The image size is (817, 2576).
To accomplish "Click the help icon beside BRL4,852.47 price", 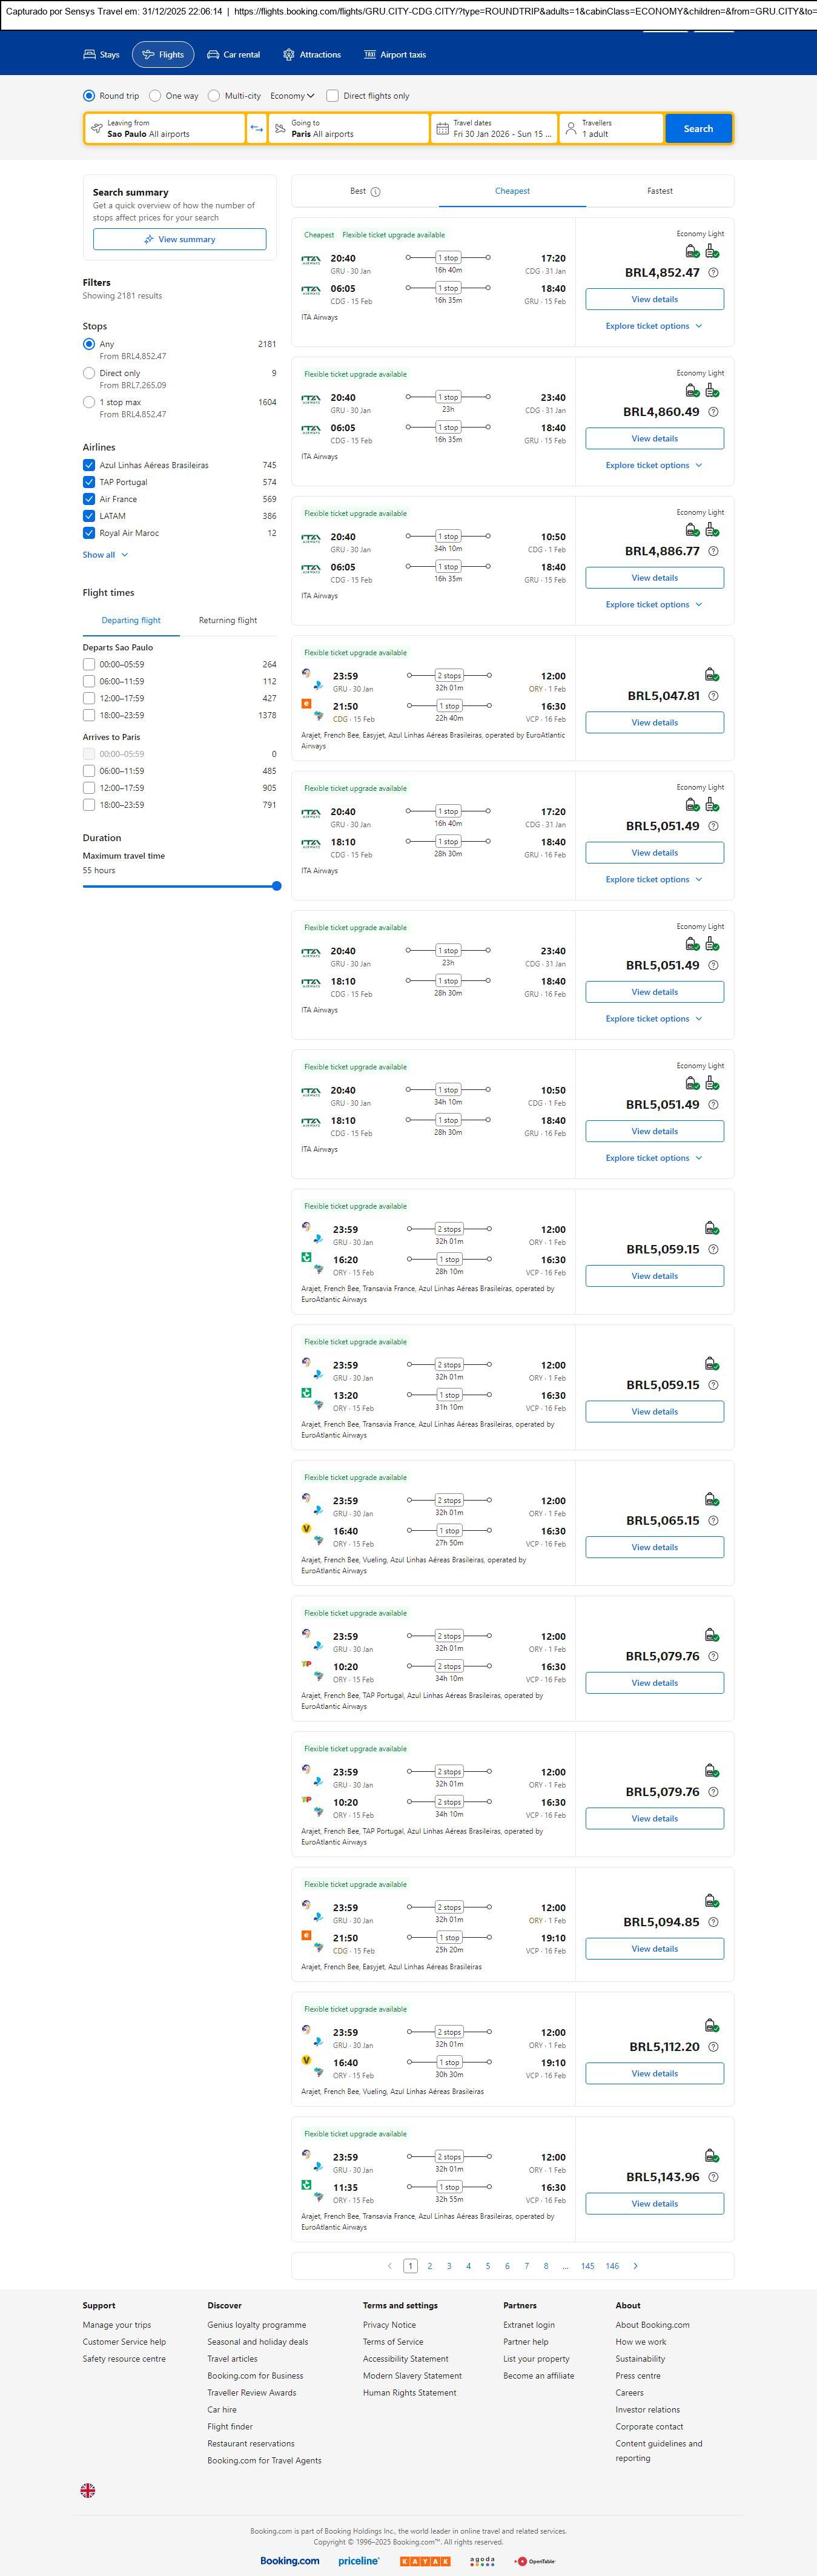I will coord(713,273).
